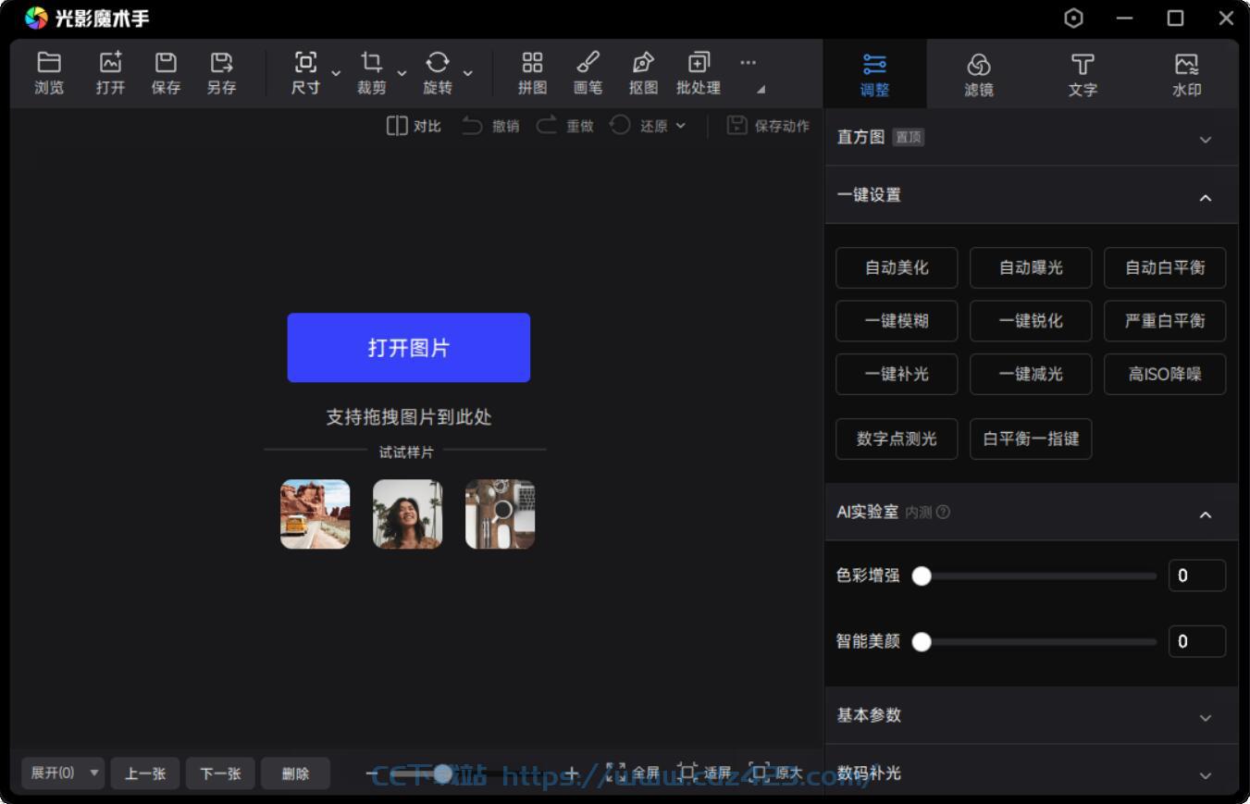Viewport: 1250px width, 804px height.
Task: Open the 尺寸 dropdown arrow
Action: 336,73
